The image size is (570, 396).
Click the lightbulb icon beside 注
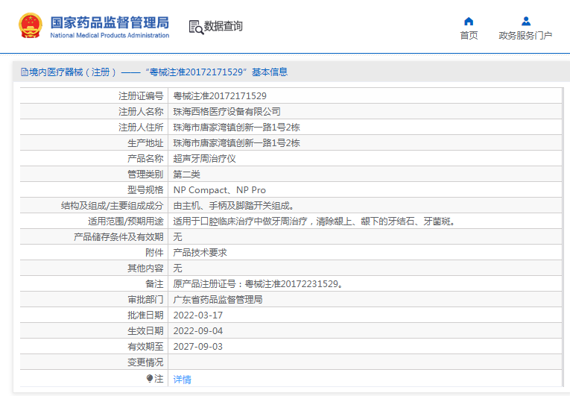[x=150, y=379]
